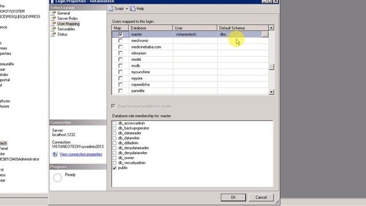Screen dimensions: 366x206
Task: Check the myyore database map checkbox
Action: click(x=121, y=78)
